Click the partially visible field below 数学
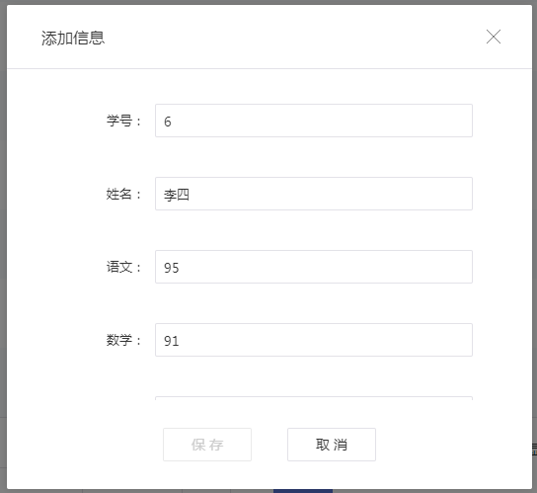The height and width of the screenshot is (493, 537). 314,398
